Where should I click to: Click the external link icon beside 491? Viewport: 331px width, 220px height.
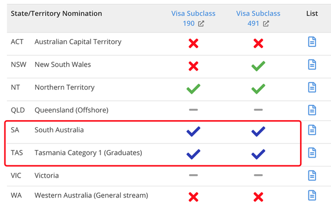pyautogui.click(x=266, y=23)
